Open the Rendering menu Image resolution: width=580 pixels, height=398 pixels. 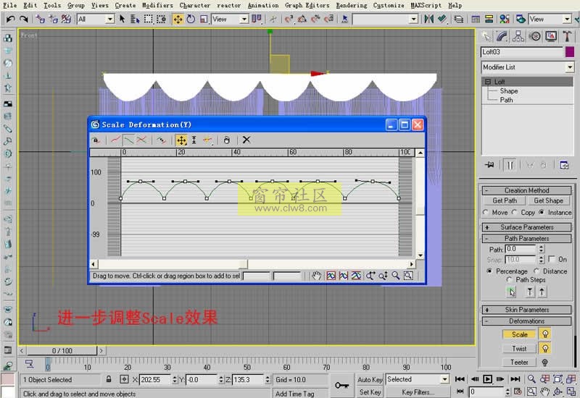point(352,5)
